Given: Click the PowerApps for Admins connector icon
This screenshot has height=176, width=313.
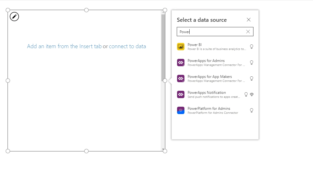Looking at the screenshot, I should pos(181,63).
